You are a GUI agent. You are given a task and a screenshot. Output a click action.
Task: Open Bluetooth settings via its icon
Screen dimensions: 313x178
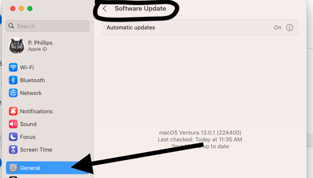13,80
